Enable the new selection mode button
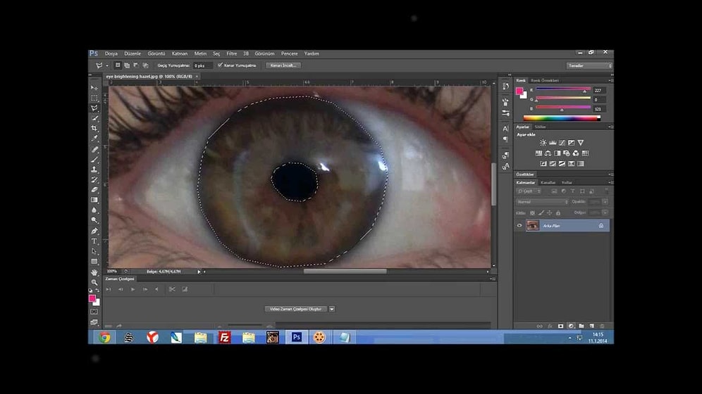The height and width of the screenshot is (394, 702). 117,65
